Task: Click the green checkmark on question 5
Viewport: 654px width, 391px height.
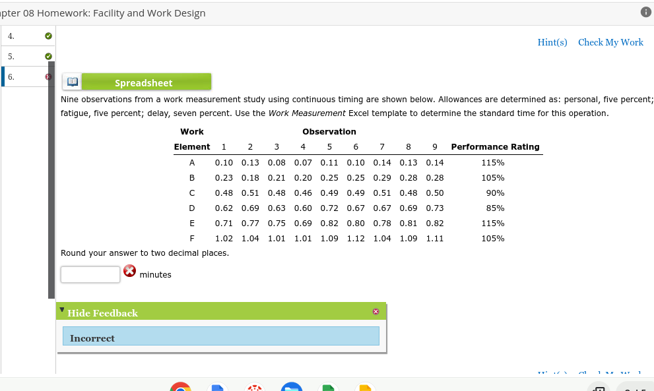Action: [48, 56]
